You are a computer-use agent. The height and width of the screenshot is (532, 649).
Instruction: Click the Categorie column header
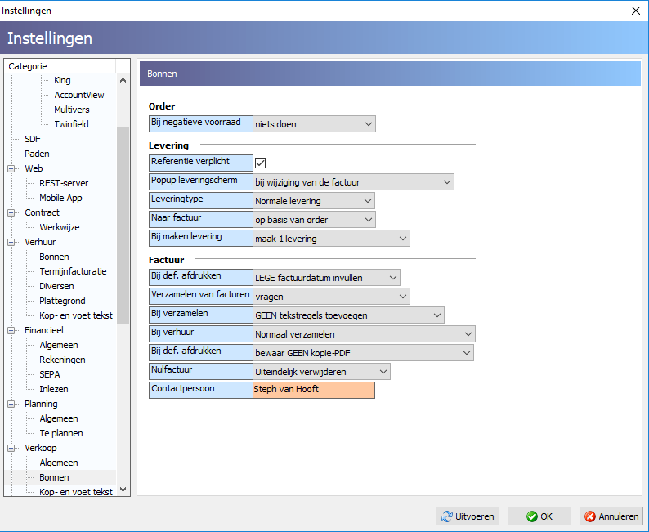coord(60,66)
